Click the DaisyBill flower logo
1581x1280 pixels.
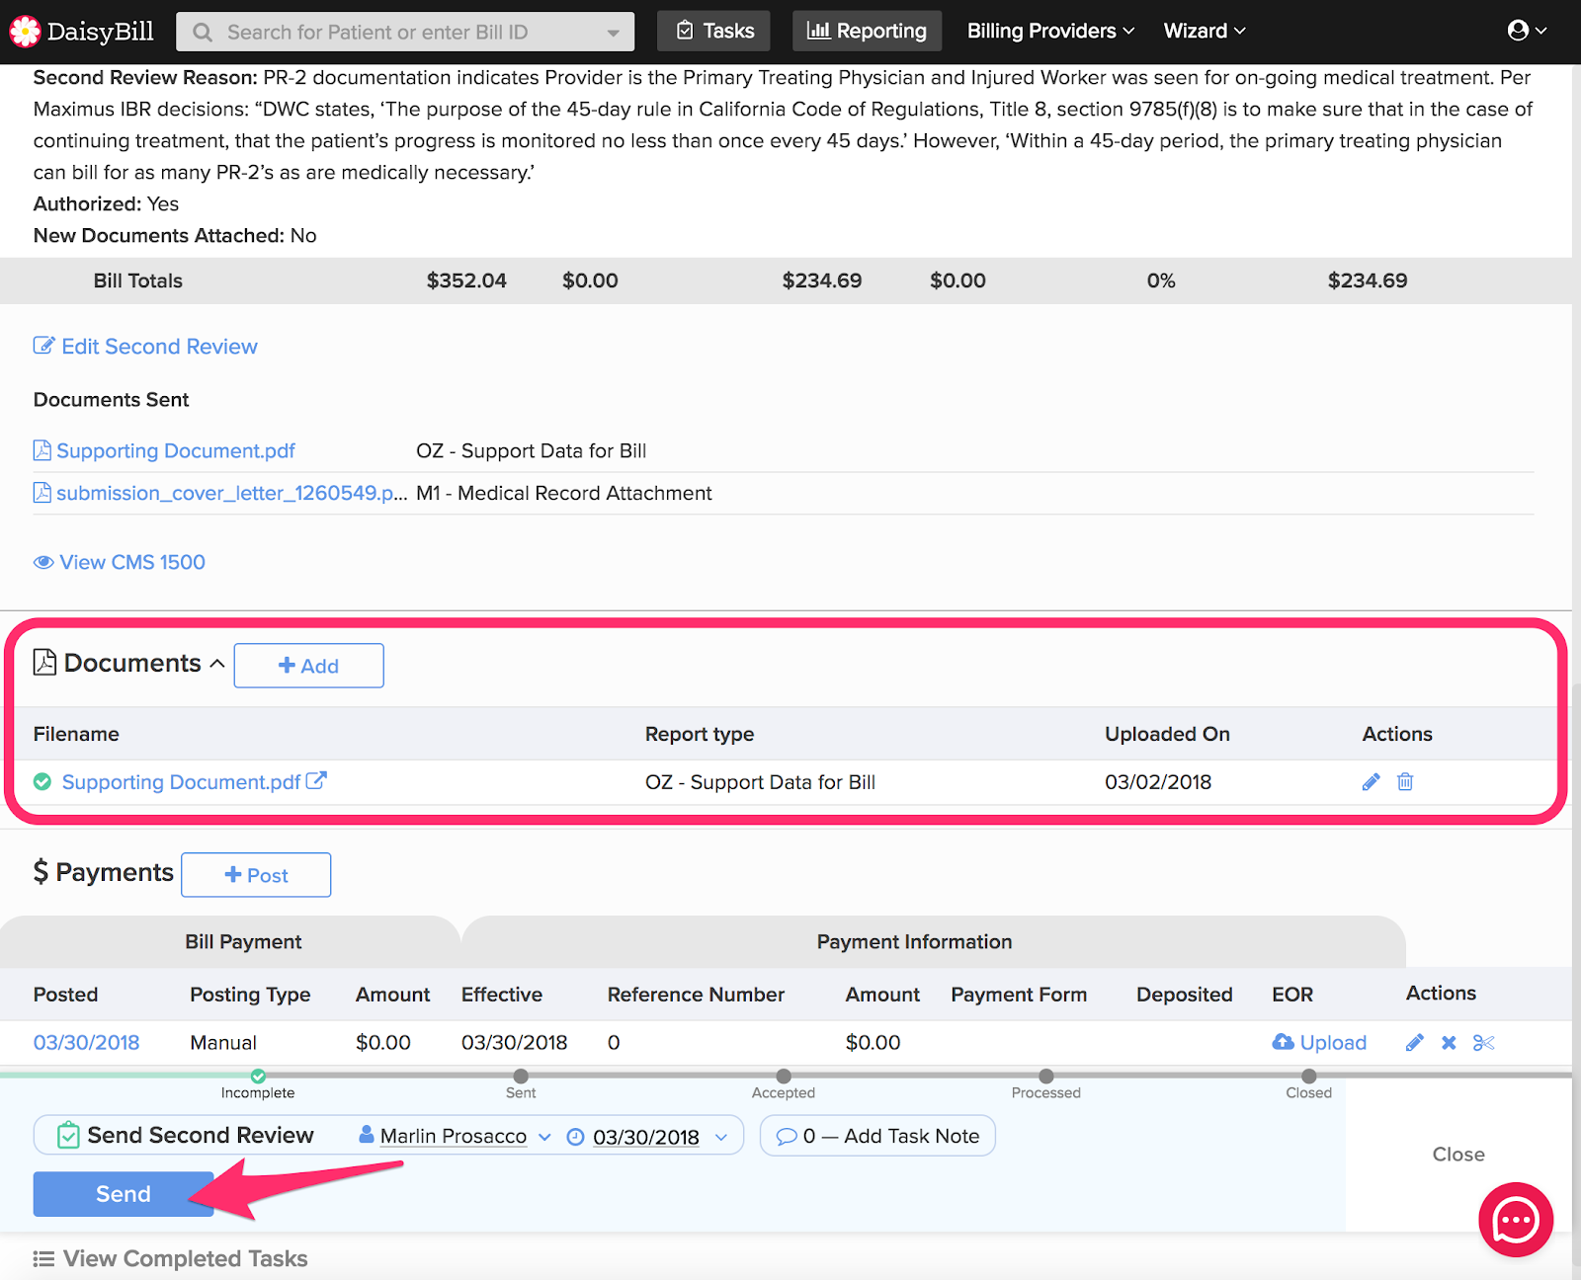click(25, 32)
